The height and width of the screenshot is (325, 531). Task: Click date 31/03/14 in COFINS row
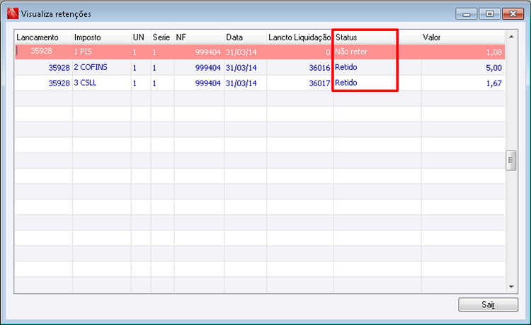click(x=246, y=68)
